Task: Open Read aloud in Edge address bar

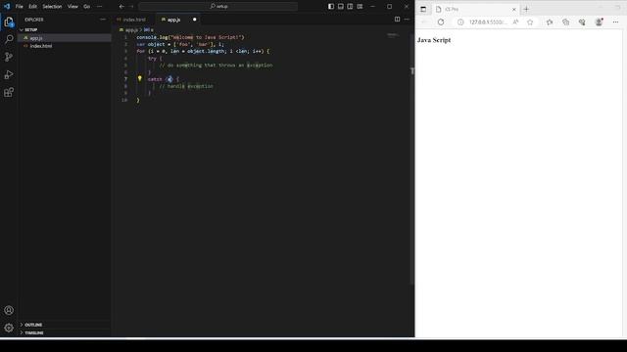Action: coord(516,22)
